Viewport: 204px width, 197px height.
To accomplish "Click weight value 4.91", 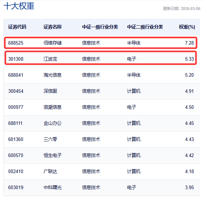I will [x=189, y=91].
